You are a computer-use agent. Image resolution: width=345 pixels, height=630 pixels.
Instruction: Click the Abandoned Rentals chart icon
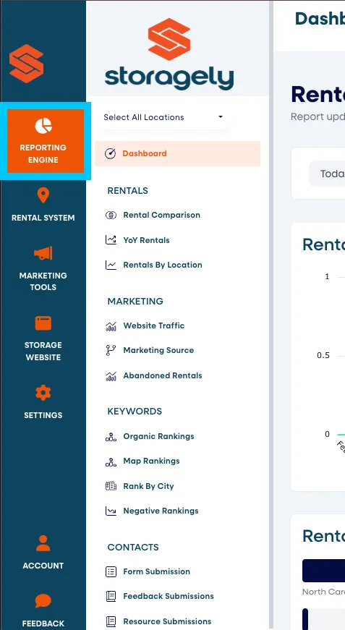click(x=111, y=375)
